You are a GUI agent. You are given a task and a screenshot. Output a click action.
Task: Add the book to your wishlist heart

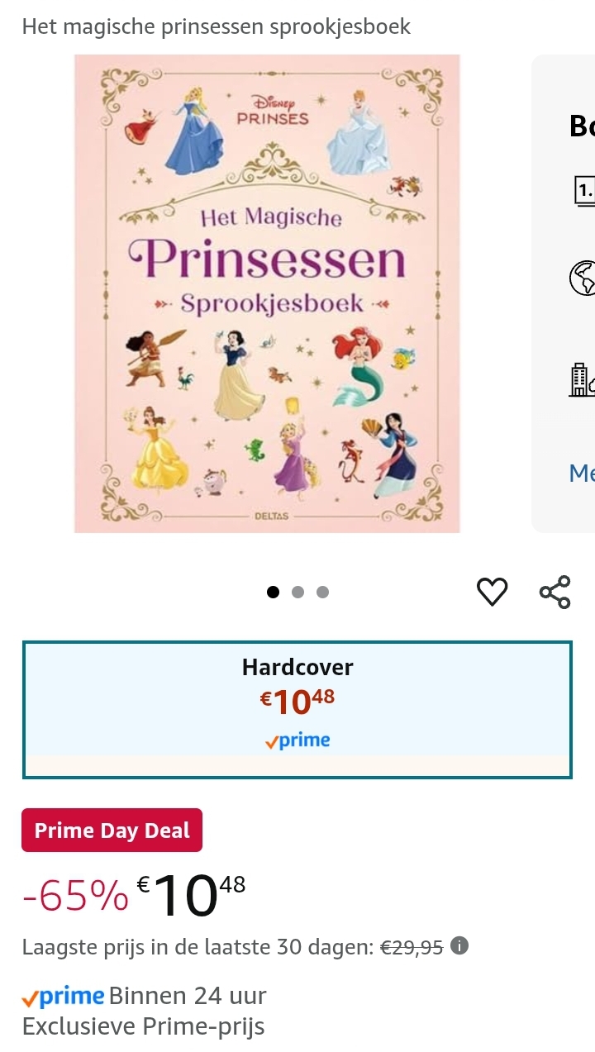click(x=493, y=592)
